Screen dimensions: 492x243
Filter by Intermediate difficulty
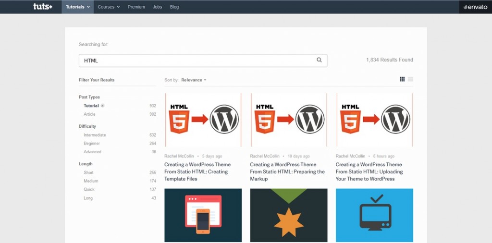(x=95, y=135)
